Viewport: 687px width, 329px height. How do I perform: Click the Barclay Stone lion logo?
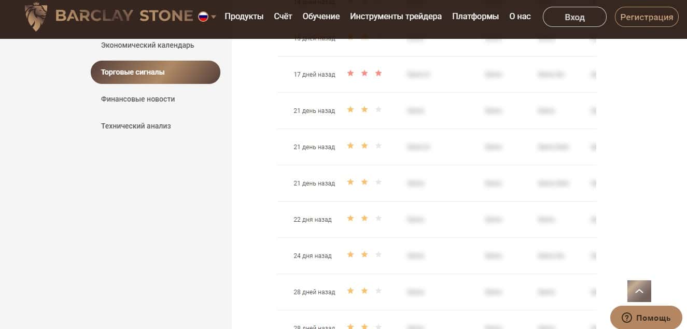click(x=36, y=16)
